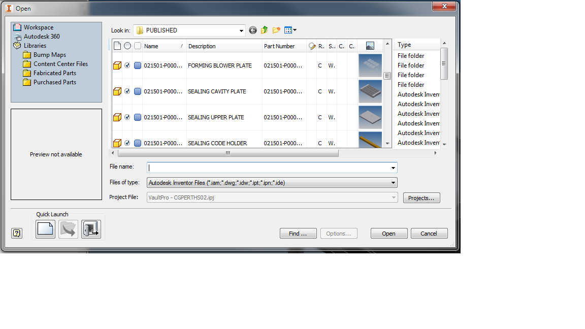Viewport: 585px width, 329px height.
Task: Click part icon of SEALING CODE HOLDER row
Action: (x=117, y=143)
